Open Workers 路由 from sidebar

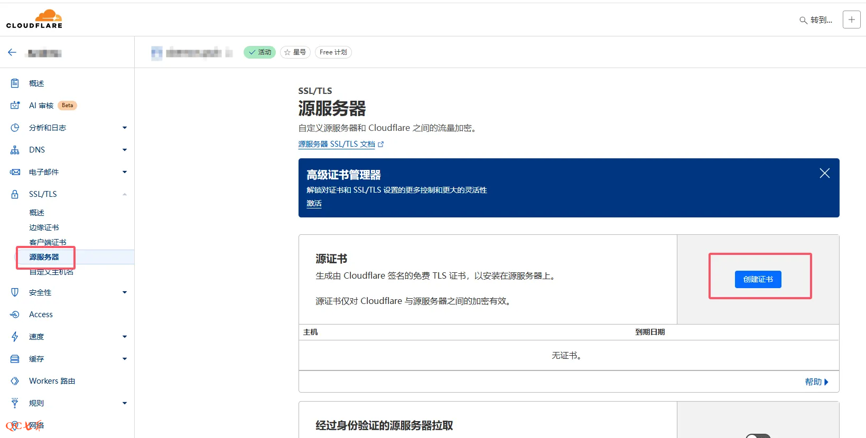52,381
